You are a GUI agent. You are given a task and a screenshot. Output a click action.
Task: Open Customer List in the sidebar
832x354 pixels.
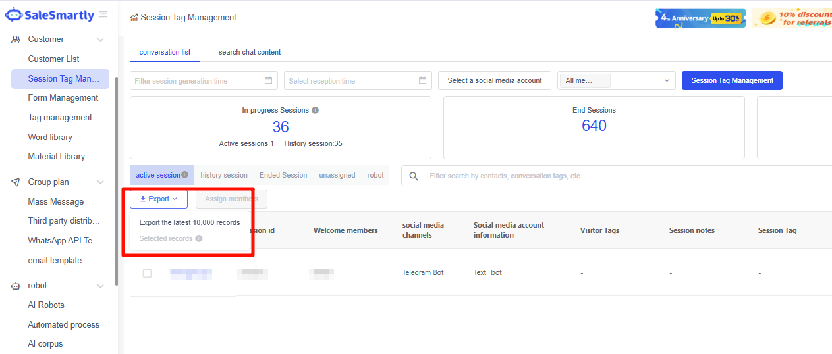click(53, 59)
